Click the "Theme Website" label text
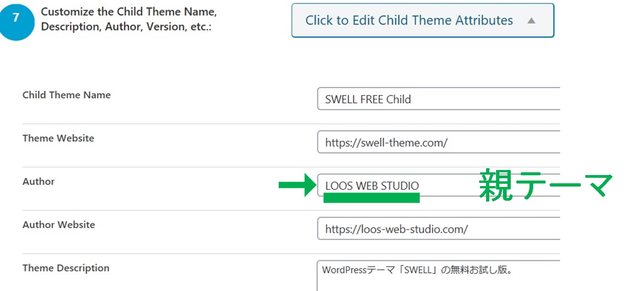 58,138
